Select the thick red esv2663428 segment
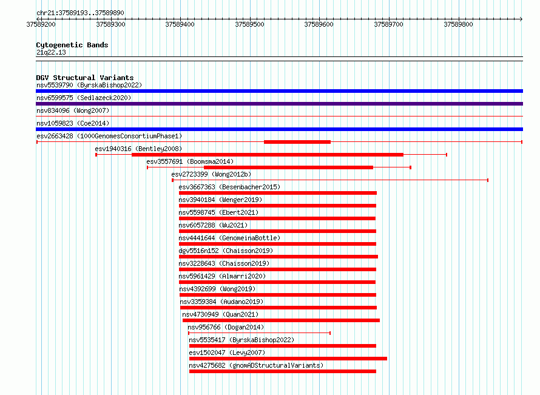Image resolution: width=540 pixels, height=395 pixels. (x=297, y=142)
